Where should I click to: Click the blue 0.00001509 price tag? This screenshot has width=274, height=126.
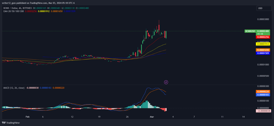263,53
